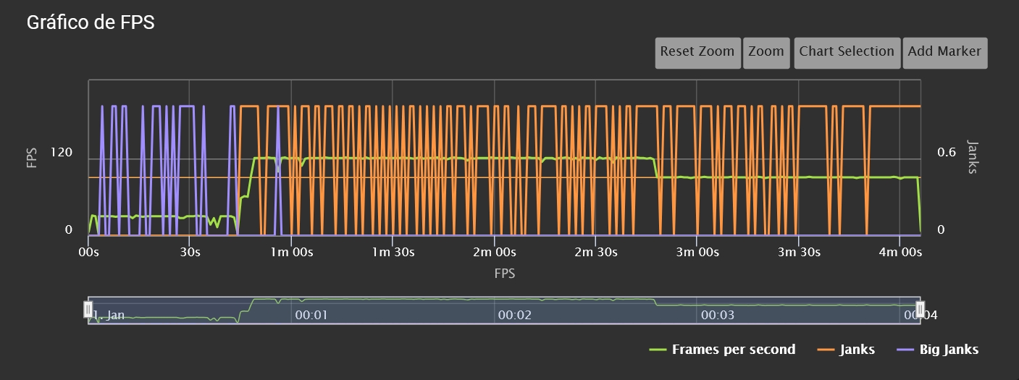Screen dimensions: 1019x380
Task: Click the 1m 30s axis label
Action: pos(393,252)
